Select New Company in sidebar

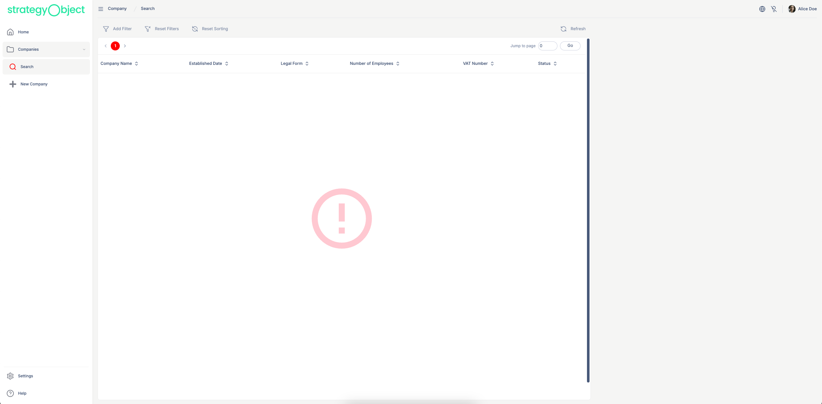click(34, 84)
